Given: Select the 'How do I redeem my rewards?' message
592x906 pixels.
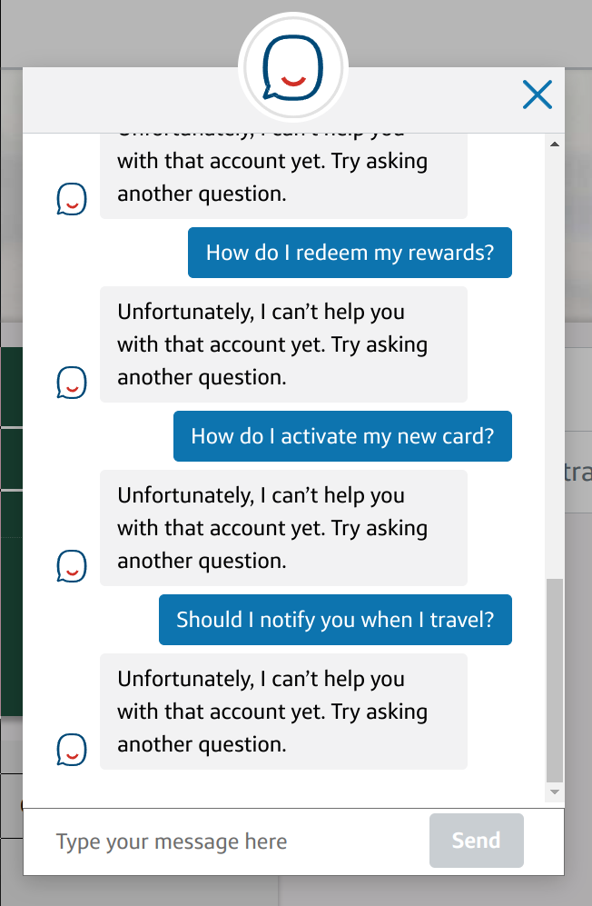Looking at the screenshot, I should [350, 253].
